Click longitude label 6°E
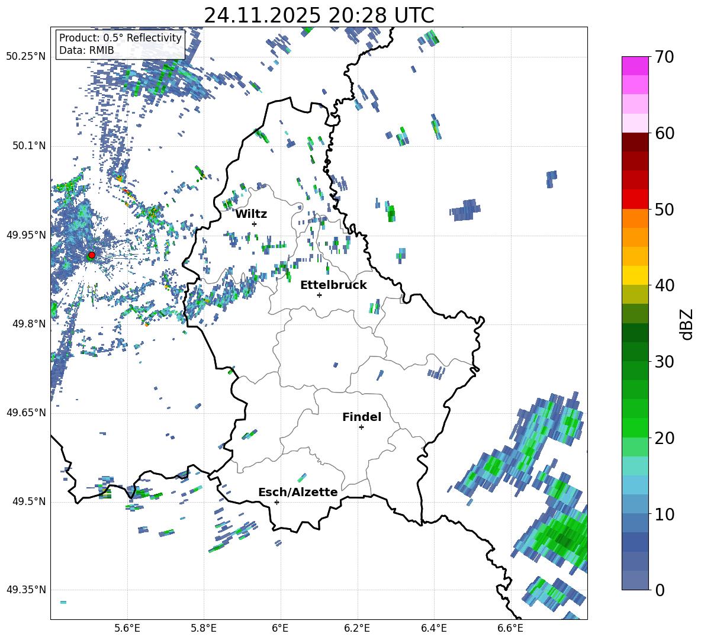This screenshot has height=640, width=701. pyautogui.click(x=280, y=629)
